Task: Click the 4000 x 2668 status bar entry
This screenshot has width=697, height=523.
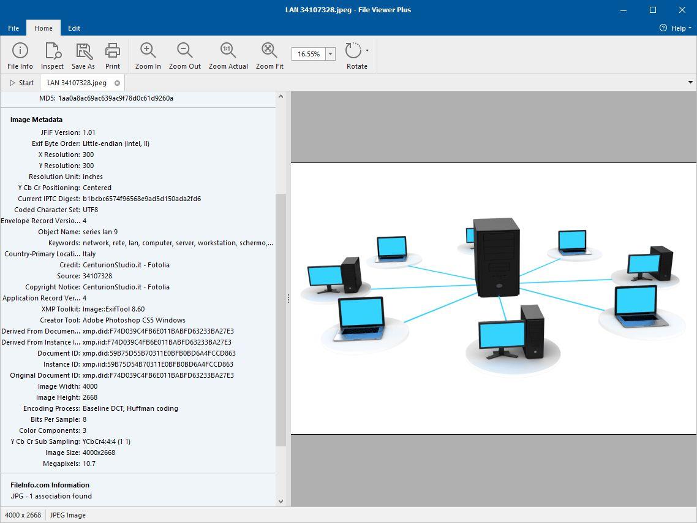Action: (x=23, y=516)
